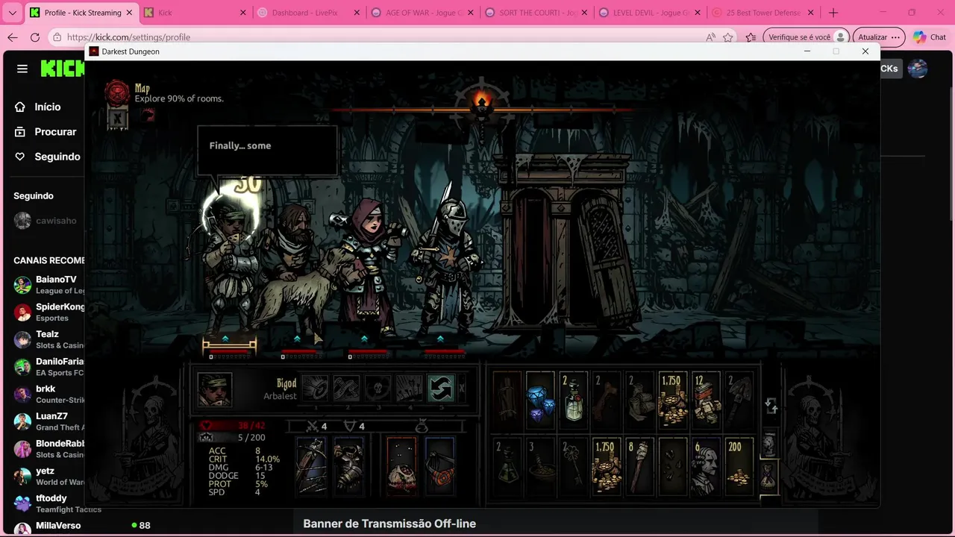Screen dimensions: 955x537
Task: Open LuanZ7 recommended channel
Action: pyautogui.click(x=49, y=421)
